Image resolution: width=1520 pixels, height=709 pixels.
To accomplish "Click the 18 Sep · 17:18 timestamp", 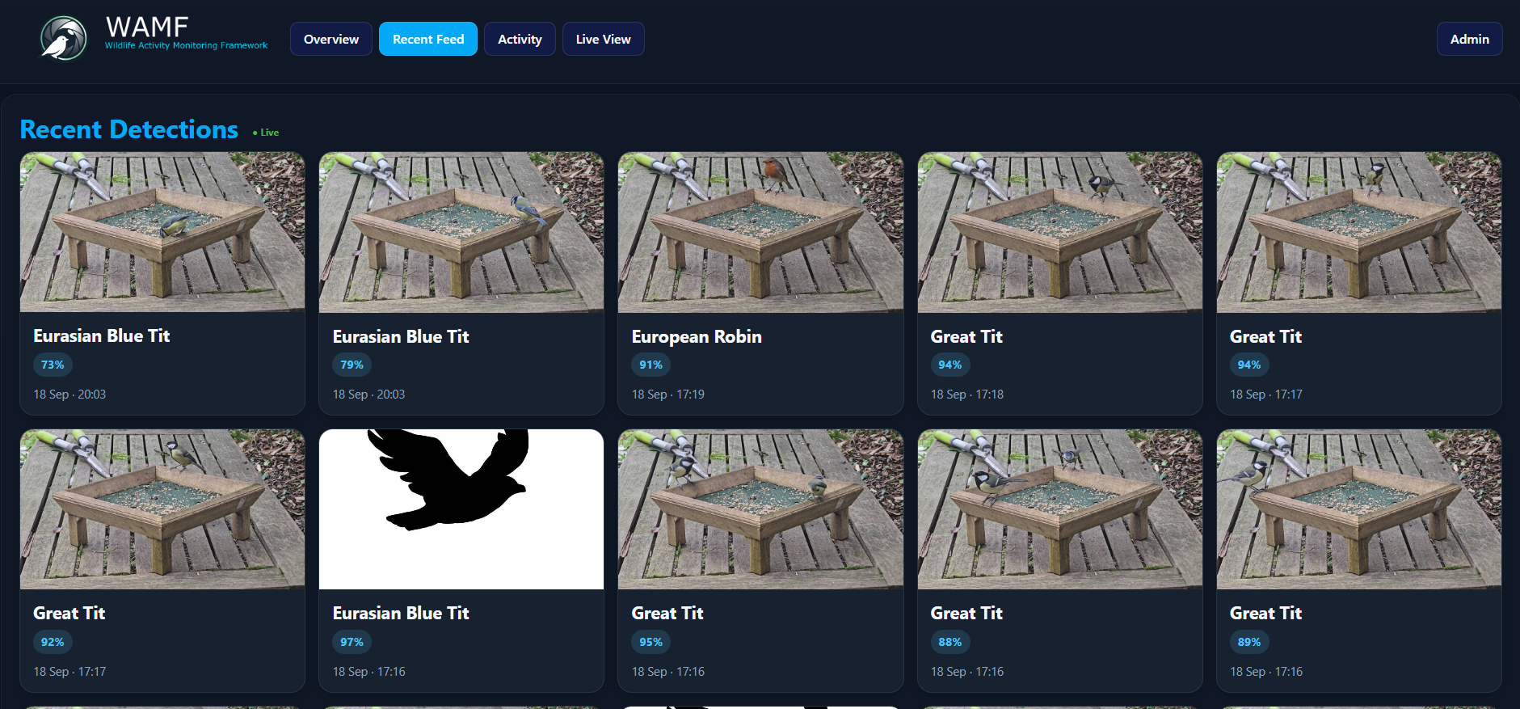I will (x=967, y=395).
